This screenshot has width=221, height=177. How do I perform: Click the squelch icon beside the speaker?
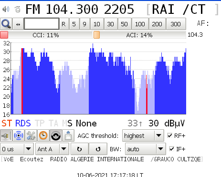18,9
